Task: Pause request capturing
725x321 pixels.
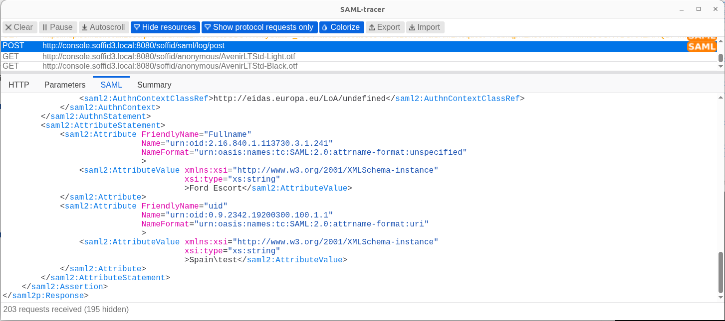Action: pos(57,27)
